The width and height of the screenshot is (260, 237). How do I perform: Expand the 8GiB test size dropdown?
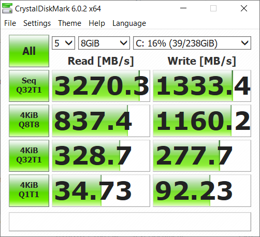click(104, 43)
